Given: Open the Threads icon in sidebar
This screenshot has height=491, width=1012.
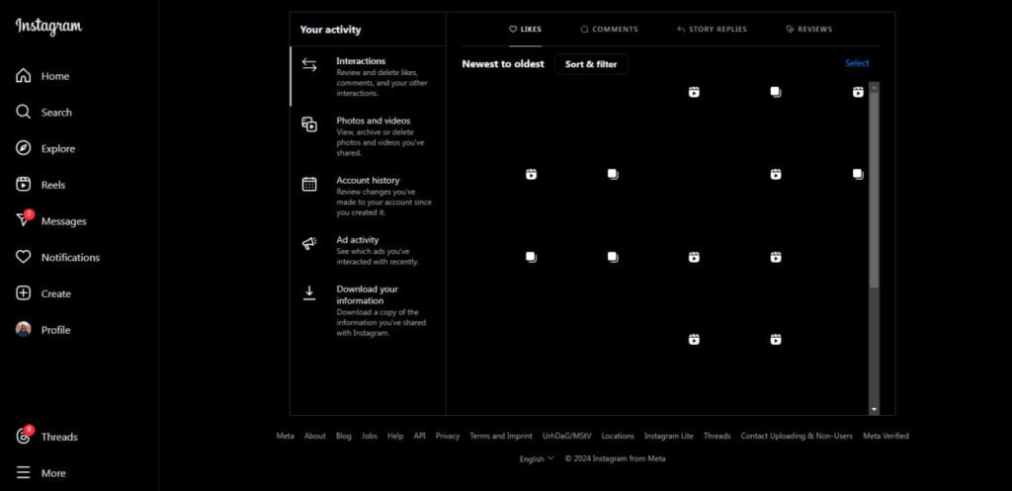Looking at the screenshot, I should [24, 437].
